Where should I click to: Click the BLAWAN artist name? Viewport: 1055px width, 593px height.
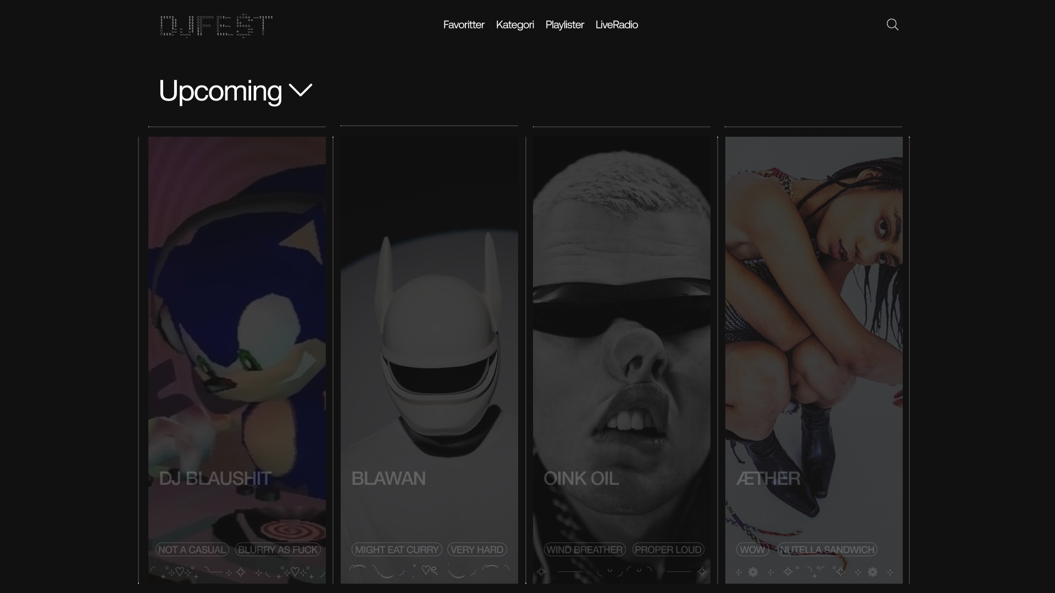[x=388, y=478]
